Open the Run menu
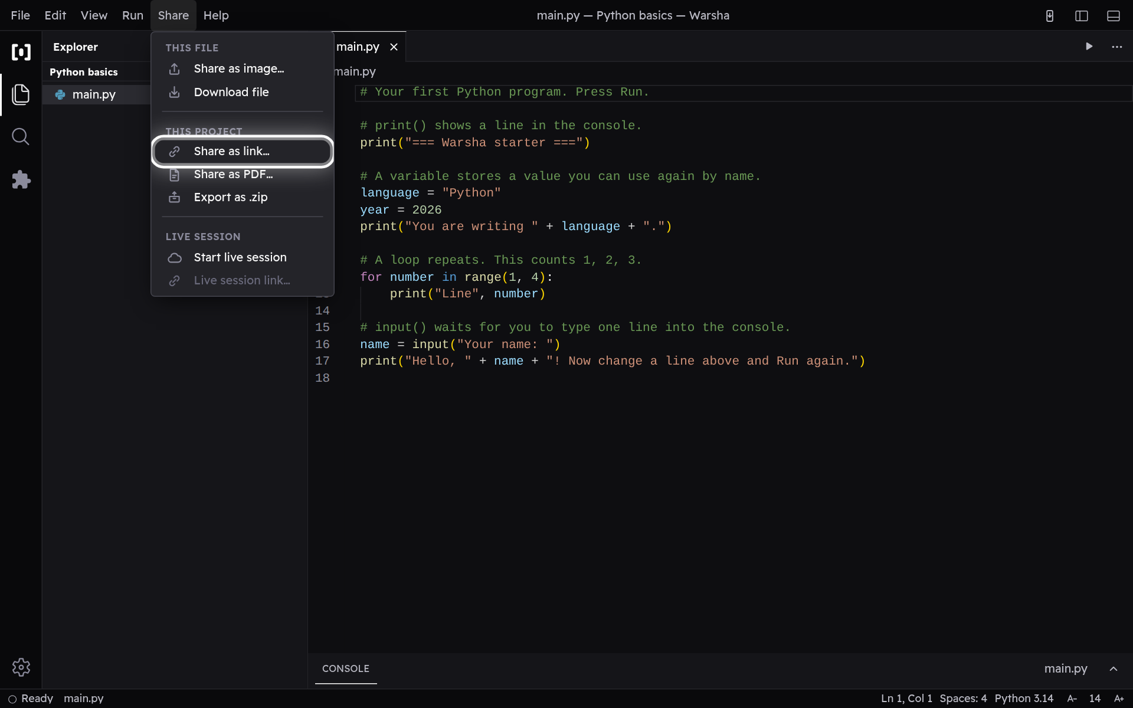Image resolution: width=1133 pixels, height=708 pixels. point(133,16)
